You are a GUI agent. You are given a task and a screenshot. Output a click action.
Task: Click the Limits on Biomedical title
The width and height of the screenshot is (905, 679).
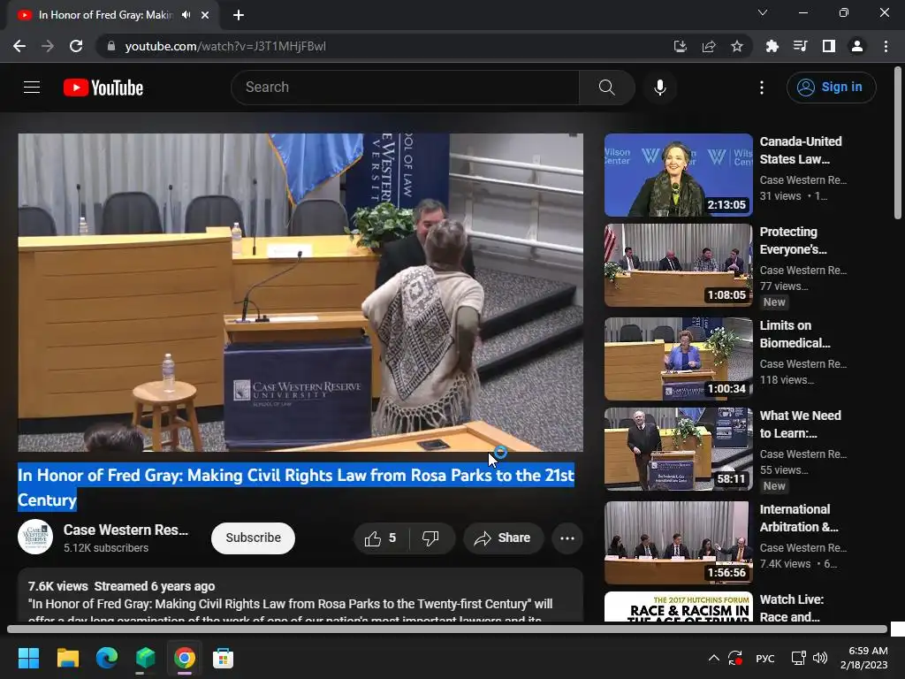795,334
